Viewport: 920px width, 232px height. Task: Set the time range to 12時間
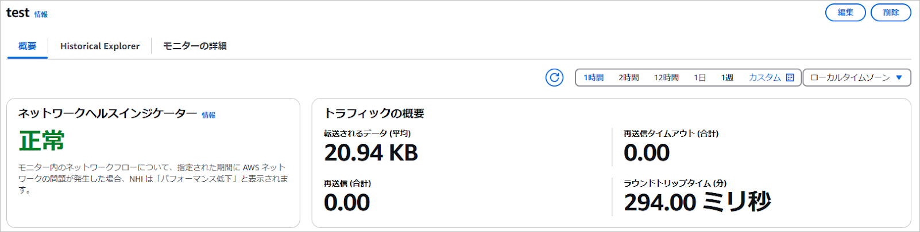[666, 77]
